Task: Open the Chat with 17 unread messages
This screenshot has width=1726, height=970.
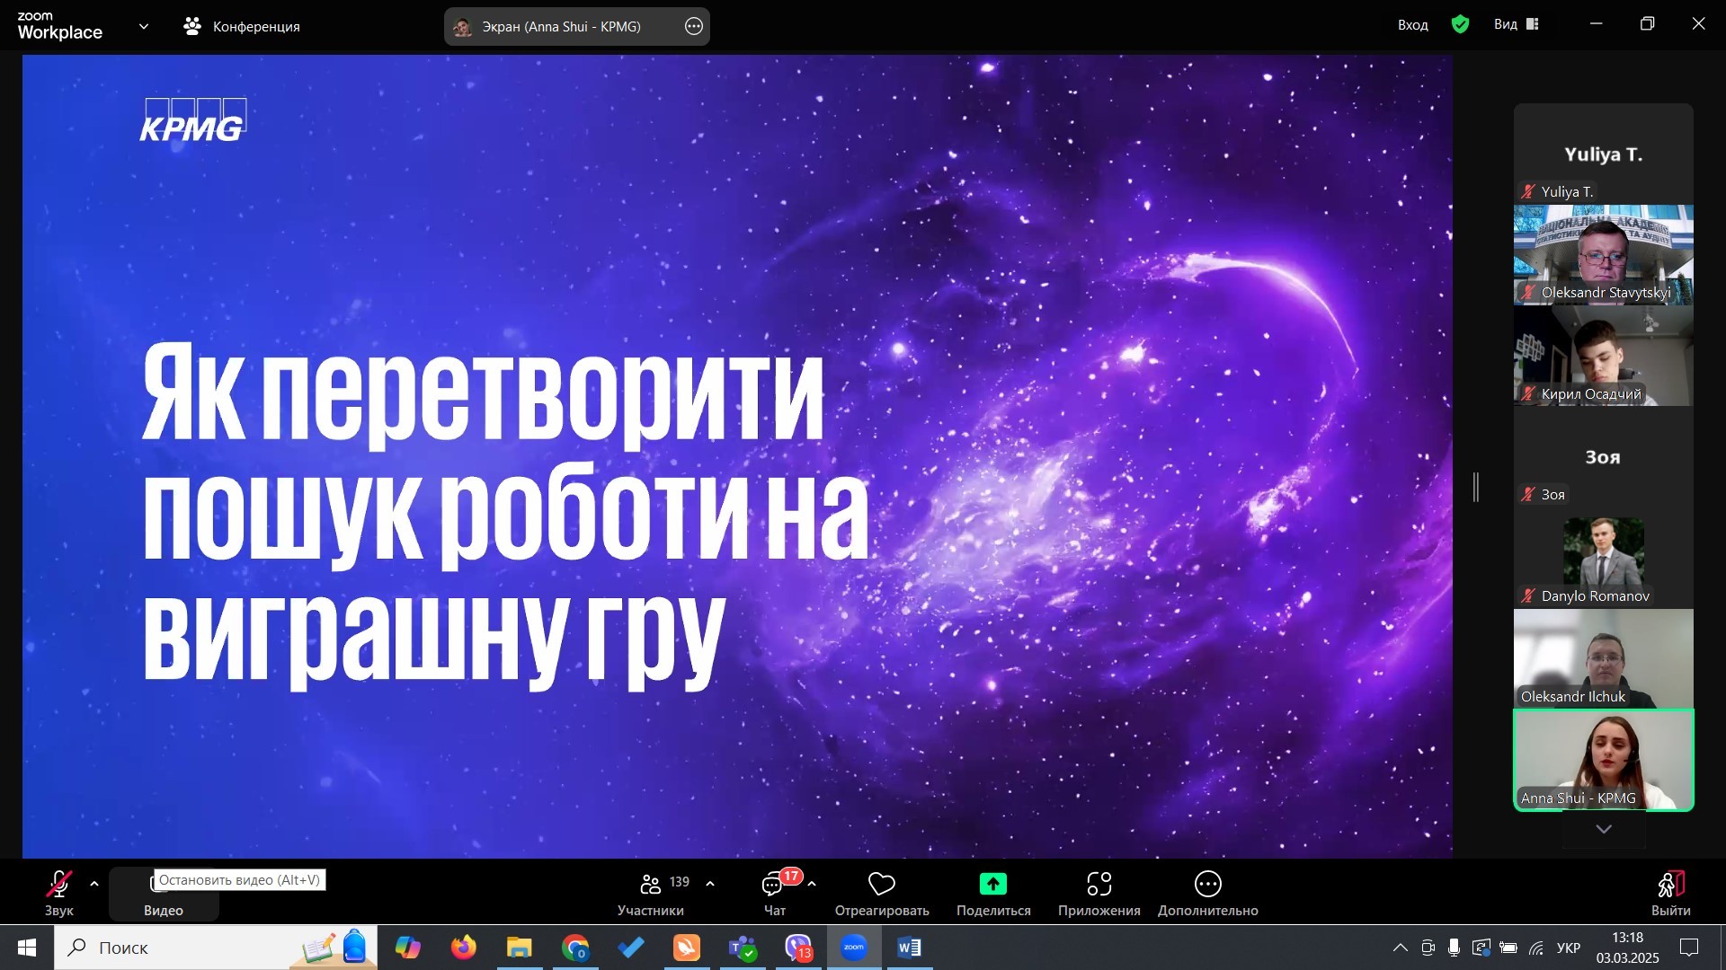Action: pos(773,886)
